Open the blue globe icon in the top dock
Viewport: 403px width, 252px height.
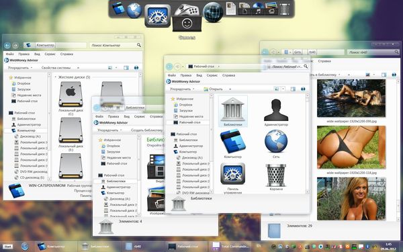point(134,11)
